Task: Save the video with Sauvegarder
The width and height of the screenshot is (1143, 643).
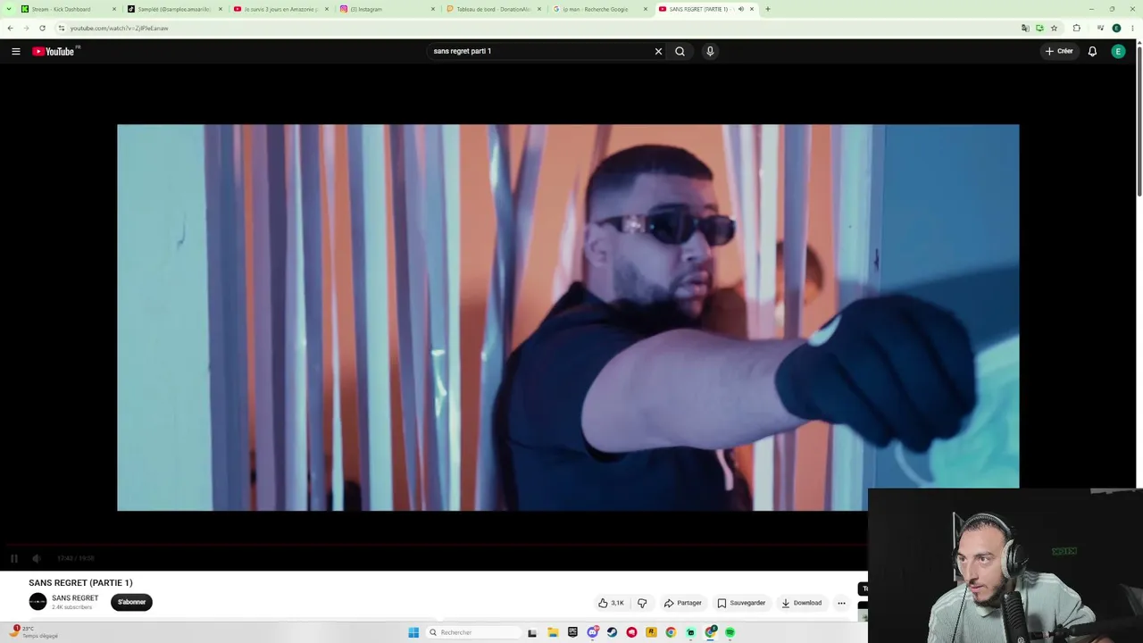Action: pyautogui.click(x=741, y=603)
